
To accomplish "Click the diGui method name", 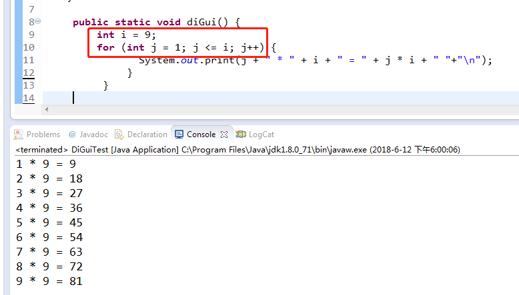I will (201, 22).
